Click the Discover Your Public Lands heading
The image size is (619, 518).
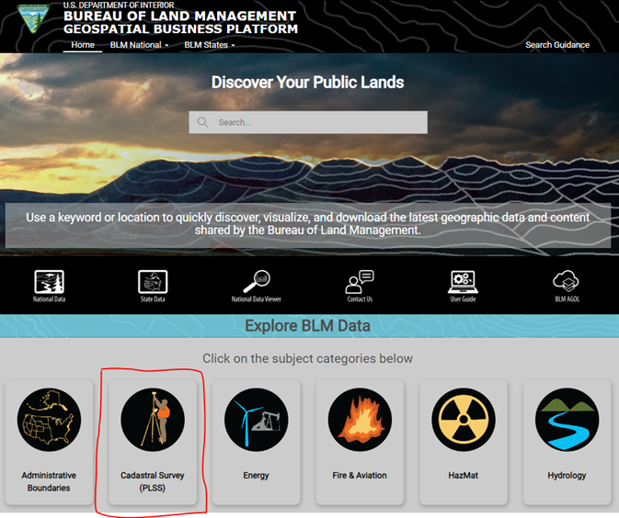tap(307, 83)
